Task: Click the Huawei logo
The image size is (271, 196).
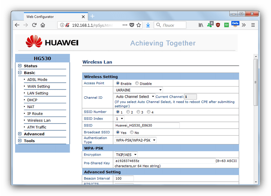Action: pyautogui.click(x=52, y=41)
